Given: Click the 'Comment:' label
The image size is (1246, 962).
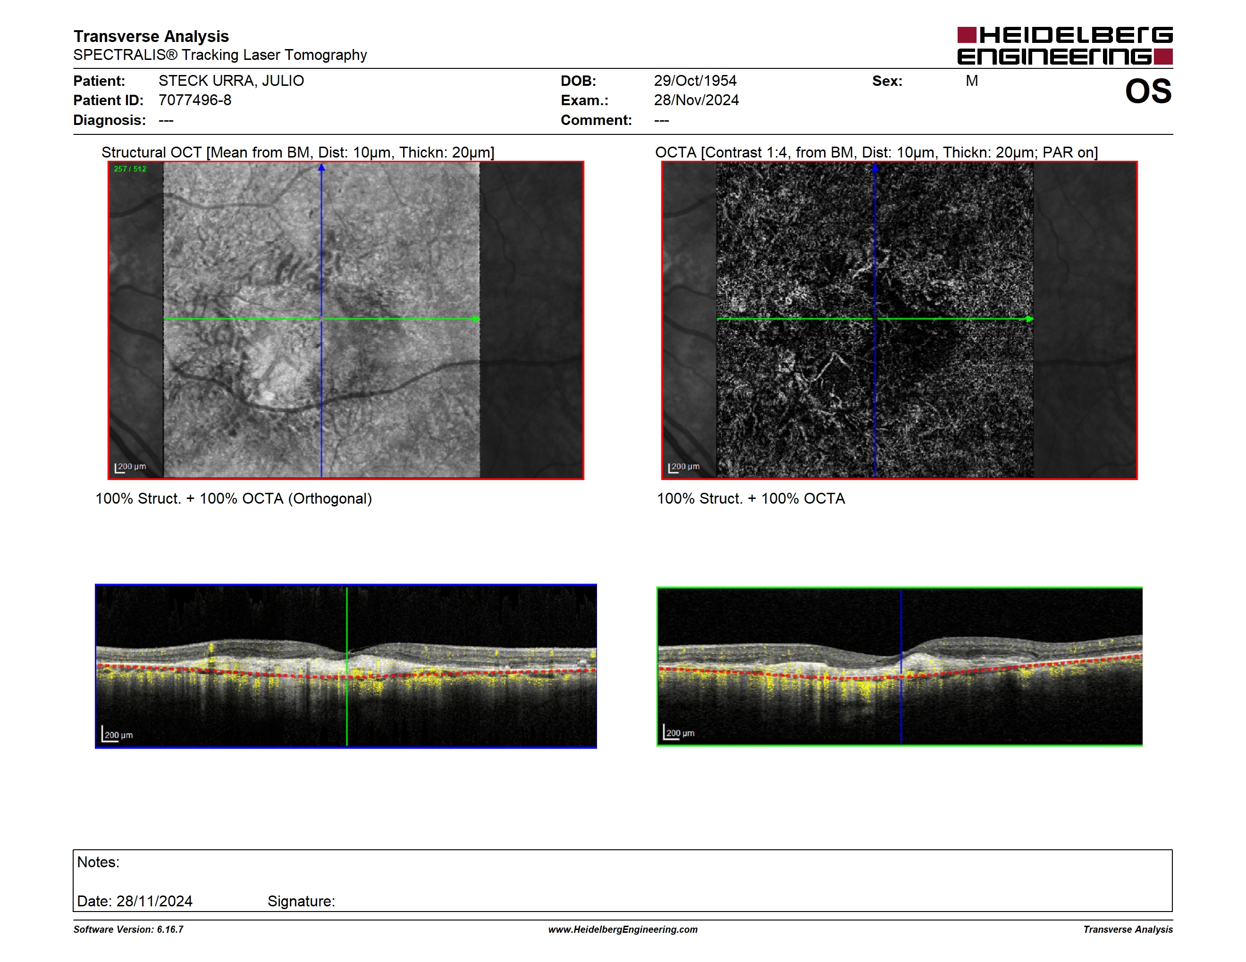Looking at the screenshot, I should (596, 120).
